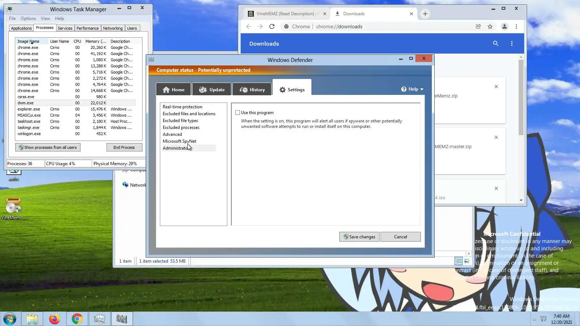Open Task Manager View menu
The image size is (580, 326).
point(45,18)
